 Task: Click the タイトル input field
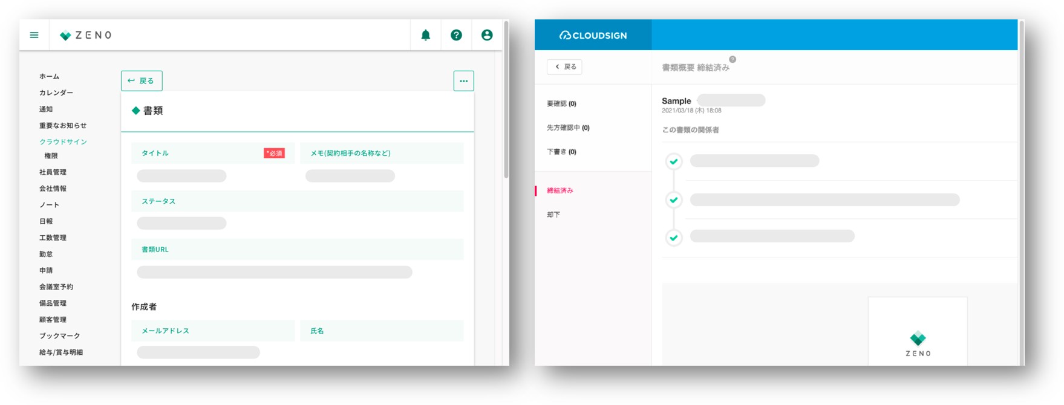pos(181,176)
